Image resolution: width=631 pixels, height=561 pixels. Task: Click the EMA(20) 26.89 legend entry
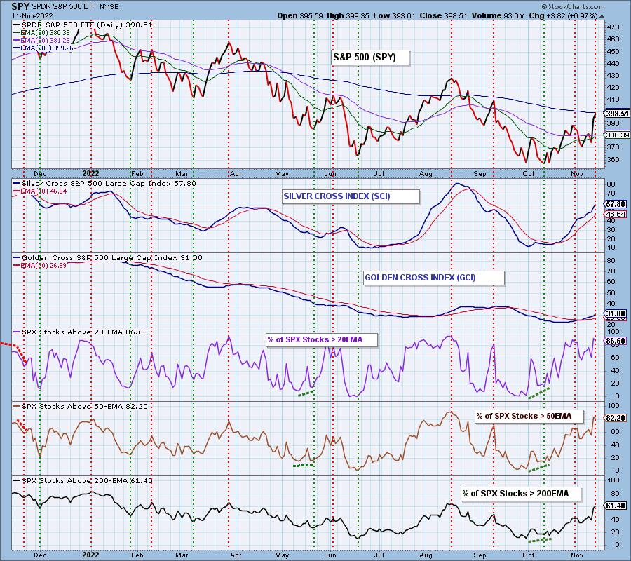40,266
